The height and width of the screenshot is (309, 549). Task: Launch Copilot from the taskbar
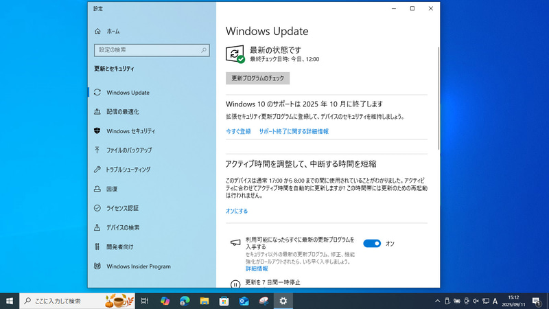(x=165, y=301)
